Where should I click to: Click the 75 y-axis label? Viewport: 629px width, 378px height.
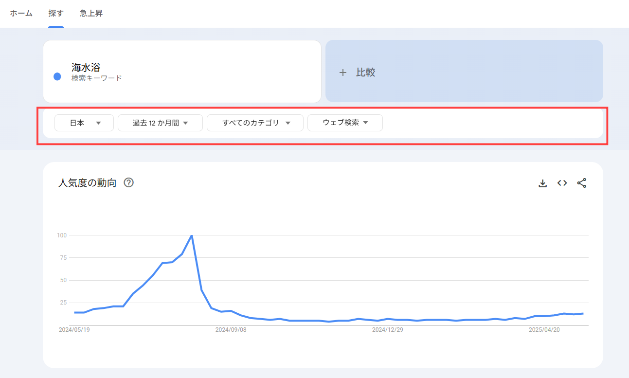point(63,258)
